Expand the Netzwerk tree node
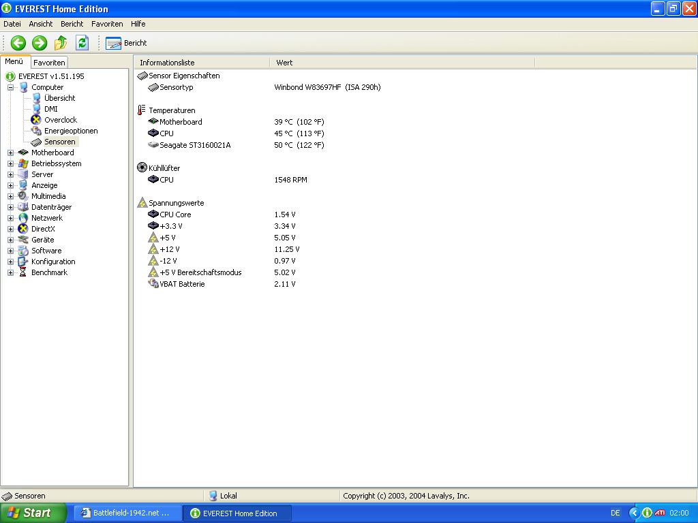Viewport: 698px width, 523px height. (x=10, y=219)
